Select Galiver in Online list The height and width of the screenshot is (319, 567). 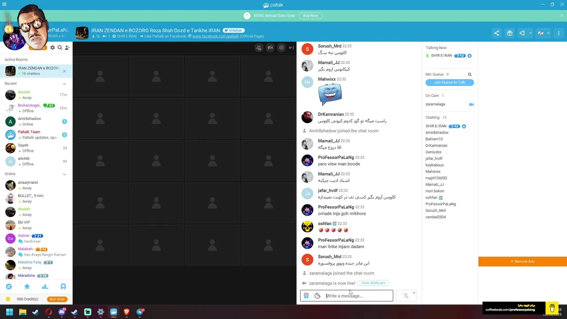coord(36,238)
